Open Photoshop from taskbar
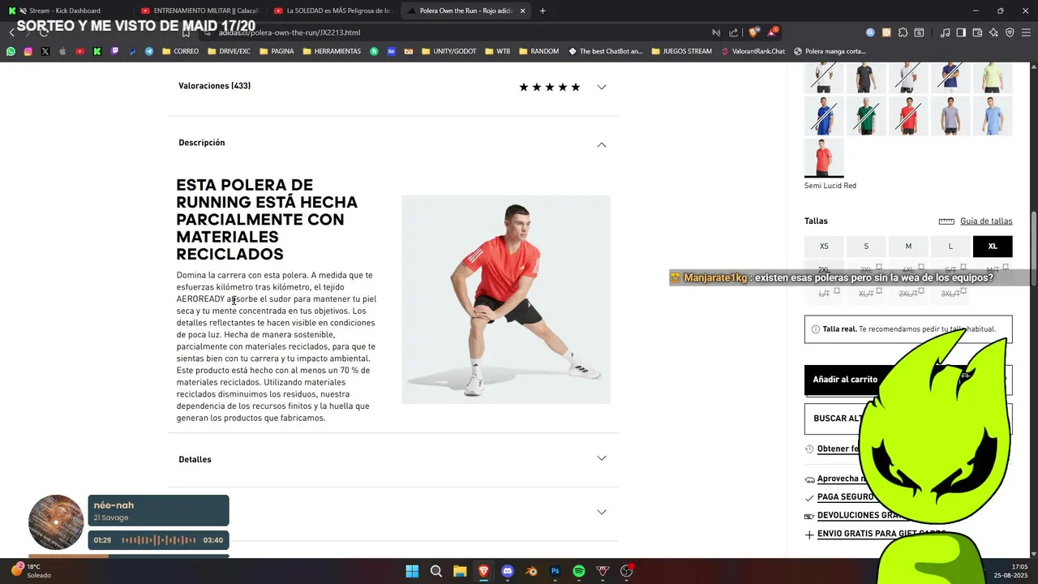Screen dimensions: 1038x584 pyautogui.click(x=555, y=571)
